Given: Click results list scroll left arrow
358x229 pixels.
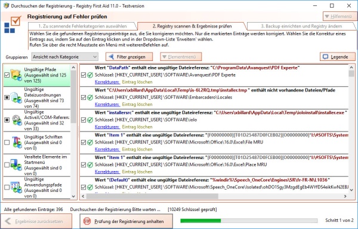Looking at the screenshot, I should [x=83, y=196].
